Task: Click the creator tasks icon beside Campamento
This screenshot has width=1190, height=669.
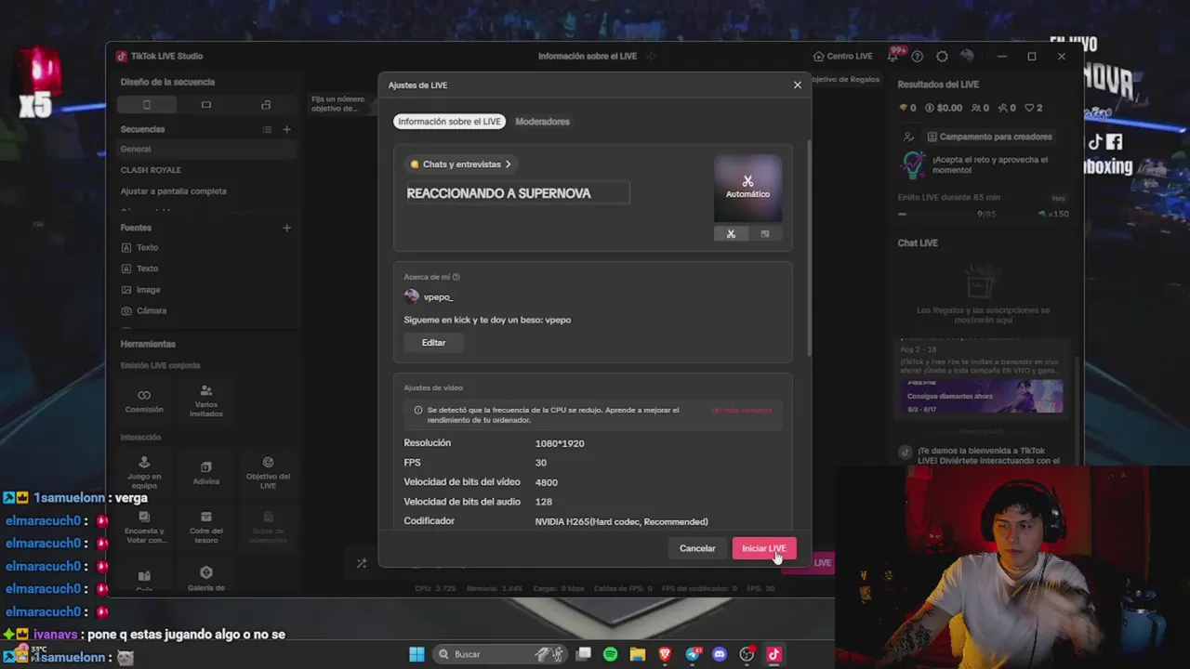Action: 908,137
